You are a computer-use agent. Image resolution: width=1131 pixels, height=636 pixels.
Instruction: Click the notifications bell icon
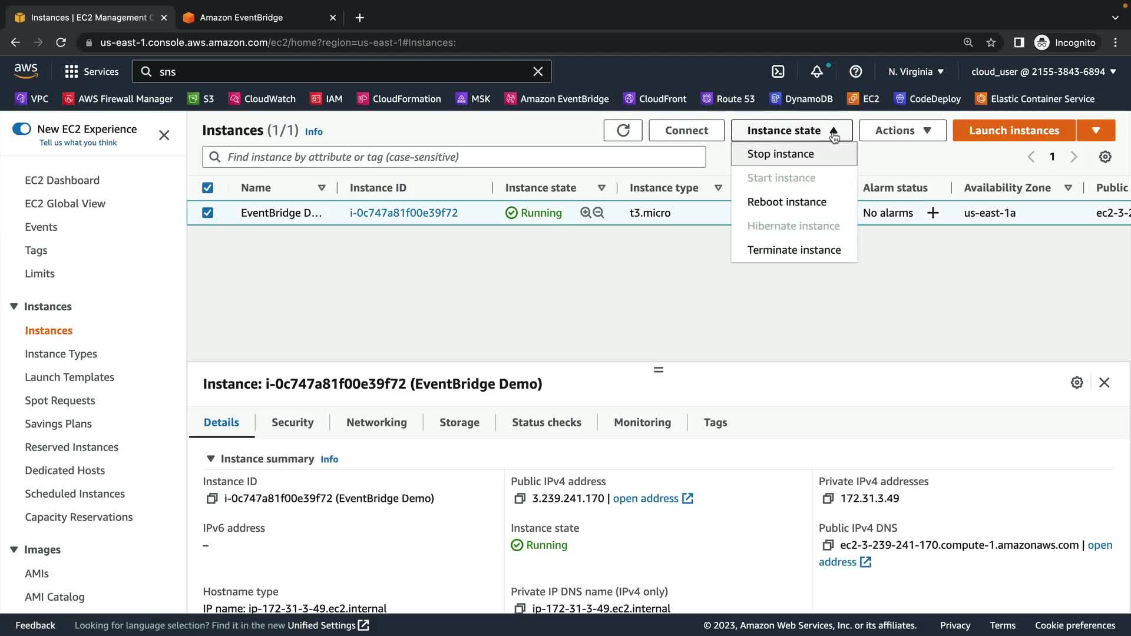pos(816,72)
